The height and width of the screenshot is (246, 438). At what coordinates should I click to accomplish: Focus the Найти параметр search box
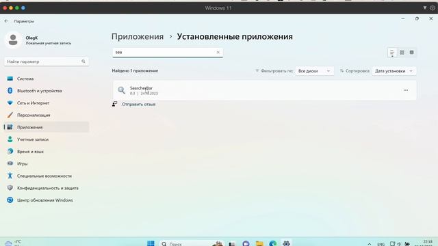[x=47, y=61]
